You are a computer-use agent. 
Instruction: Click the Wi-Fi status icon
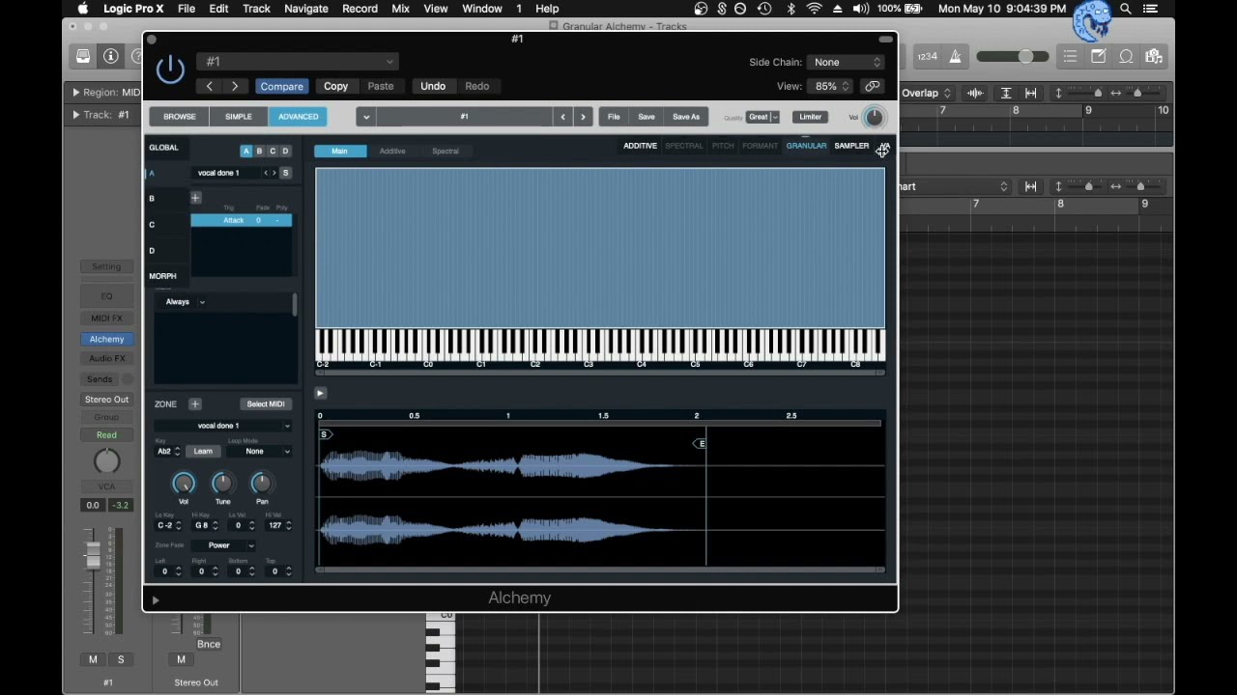[x=814, y=9]
